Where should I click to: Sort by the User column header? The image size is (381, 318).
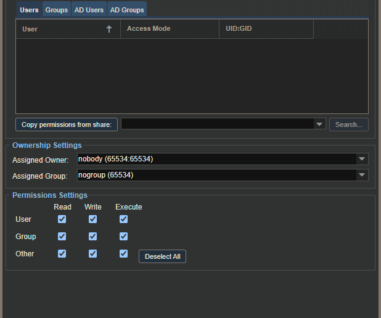tap(68, 29)
